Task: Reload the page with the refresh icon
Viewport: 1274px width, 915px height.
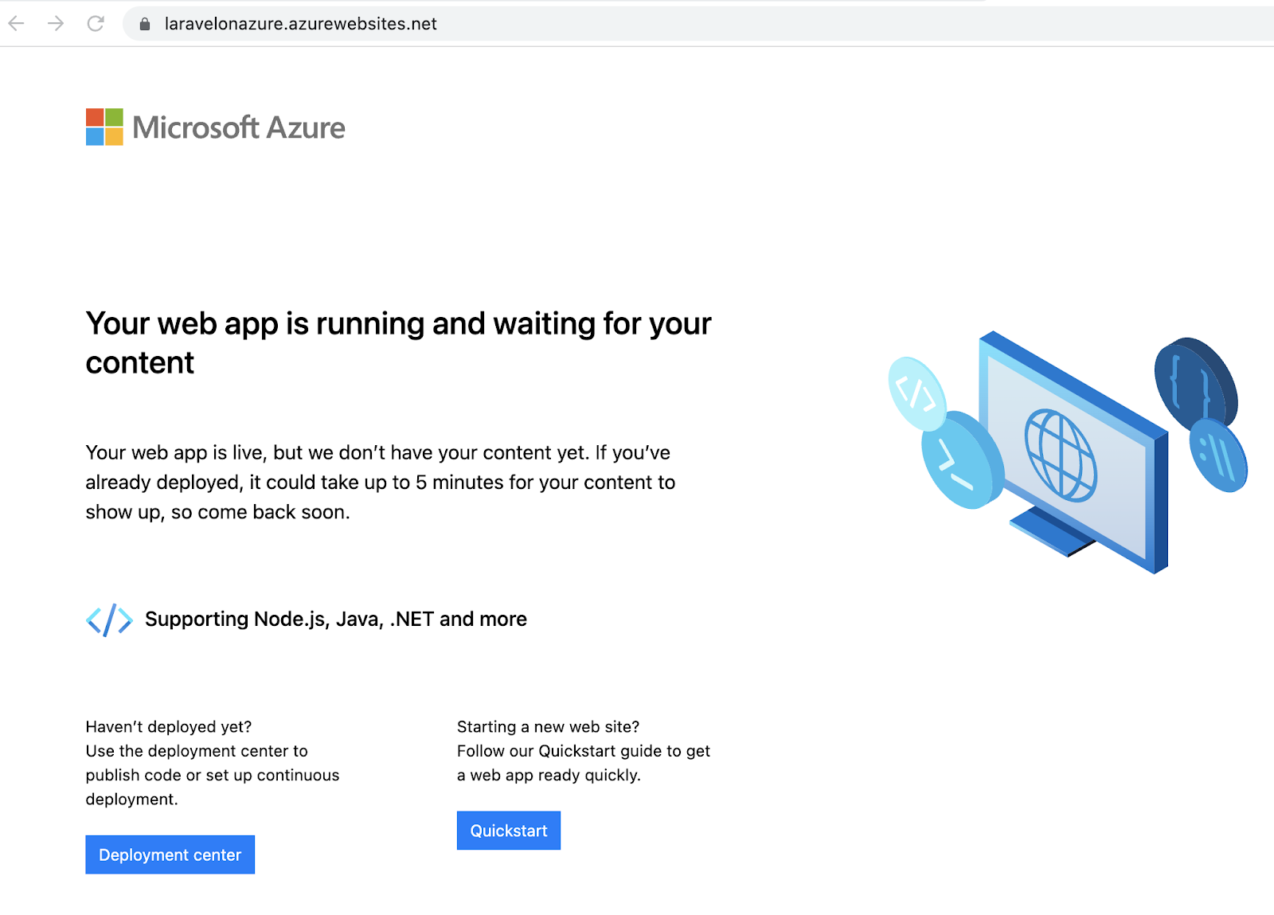Action: pos(96,24)
